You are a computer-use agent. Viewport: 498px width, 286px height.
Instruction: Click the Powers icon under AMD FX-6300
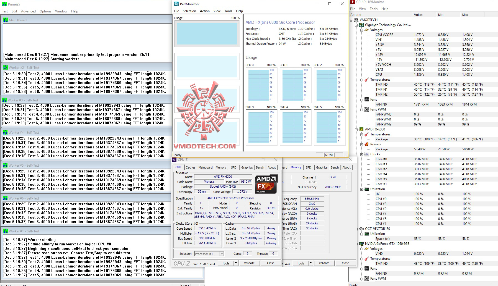[367, 144]
